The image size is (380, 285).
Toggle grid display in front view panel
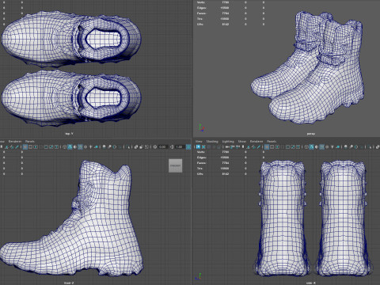[x=25, y=146]
